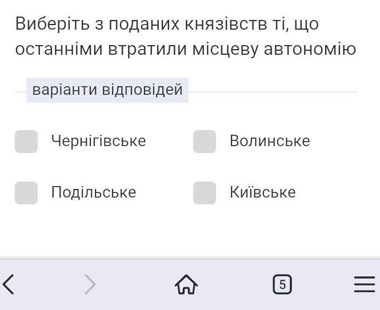Click the blank area below the answer options

pyautogui.click(x=190, y=234)
